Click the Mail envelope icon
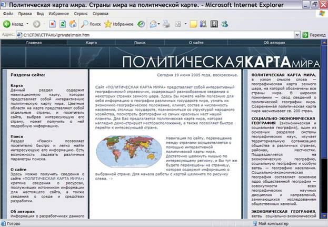This screenshot has height=227, width=328. pyautogui.click(x=153, y=24)
